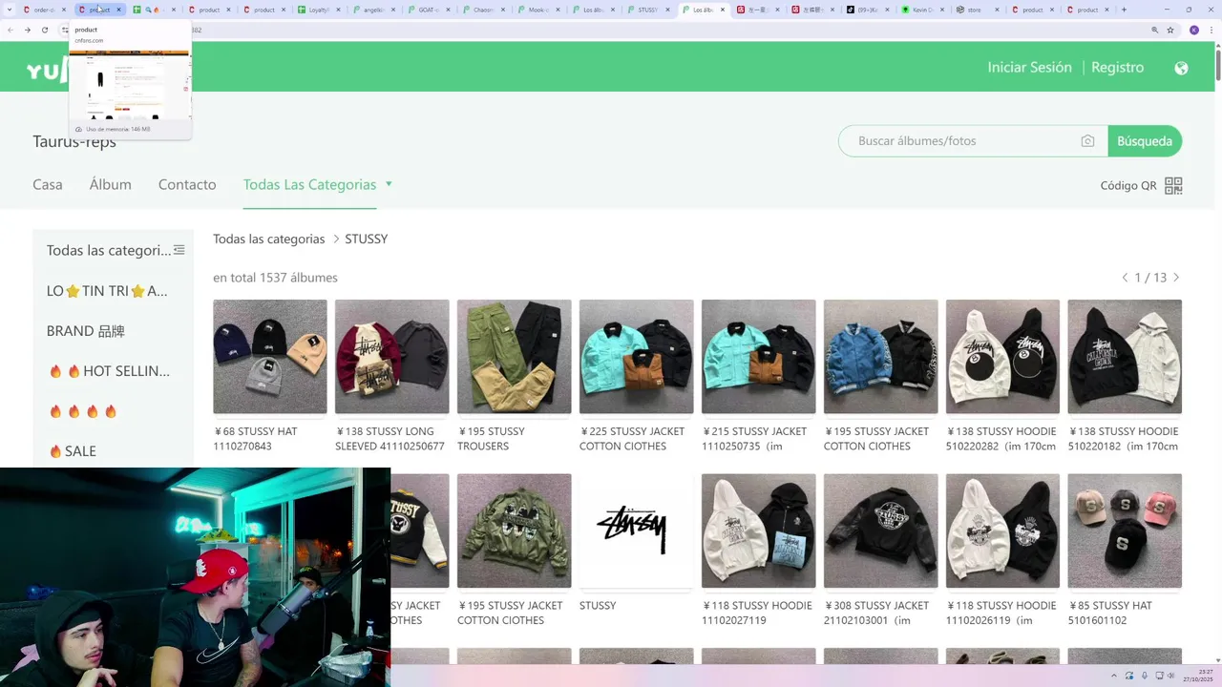
Task: Open the QR code icon
Action: 1173,185
